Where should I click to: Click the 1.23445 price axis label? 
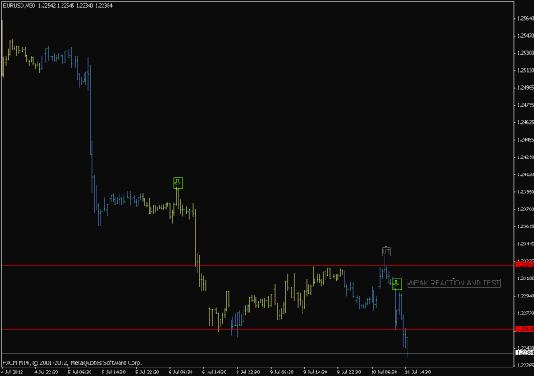(x=525, y=244)
